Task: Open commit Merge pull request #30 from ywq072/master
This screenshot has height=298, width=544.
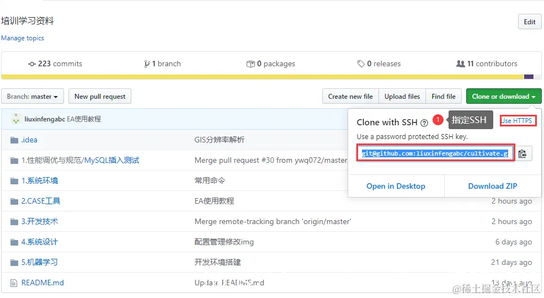Action: point(271,160)
